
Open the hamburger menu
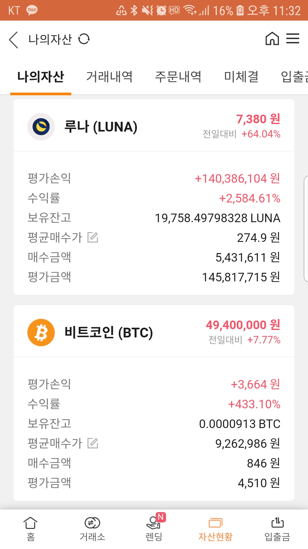(x=293, y=38)
